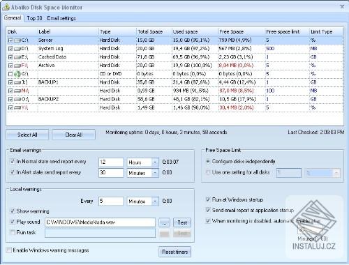This screenshot has height=265, width=349.
Task: Open the Minutes dropdown for Alert state
Action: point(155,173)
